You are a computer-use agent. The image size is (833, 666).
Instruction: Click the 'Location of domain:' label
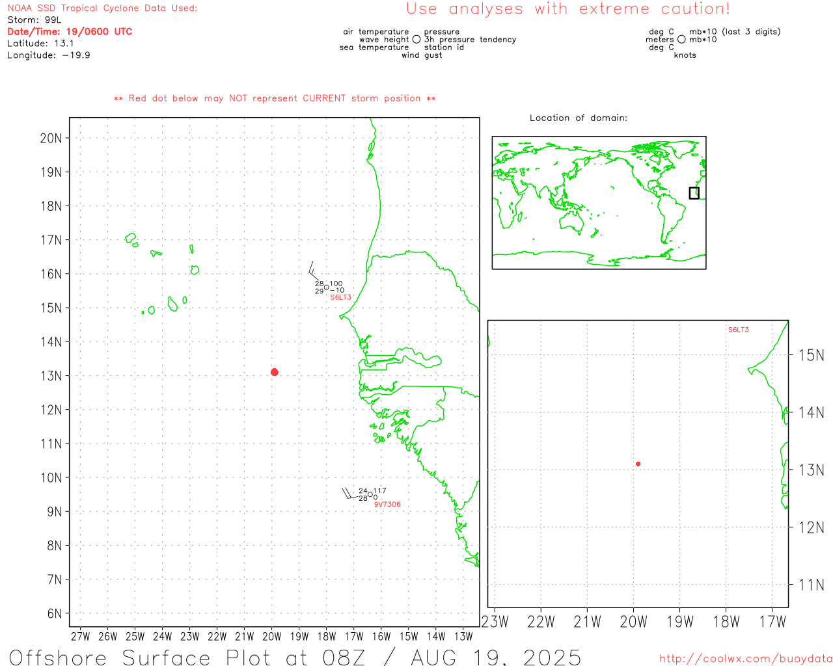tap(579, 118)
